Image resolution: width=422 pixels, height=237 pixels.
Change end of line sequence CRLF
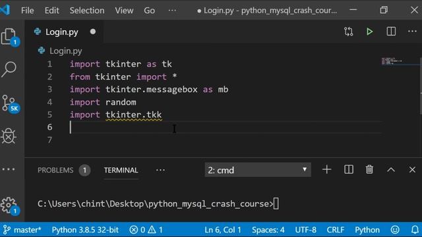pos(336,230)
